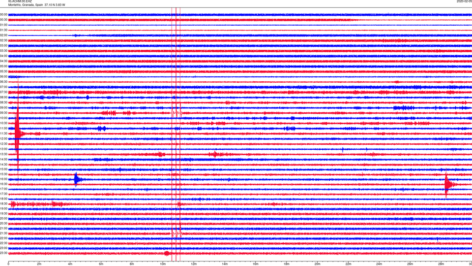Select the 11:00 trace time label
This screenshot has width=472, height=266.
3,129
